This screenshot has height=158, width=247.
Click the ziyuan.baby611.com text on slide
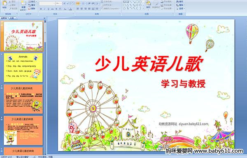tap(193, 124)
